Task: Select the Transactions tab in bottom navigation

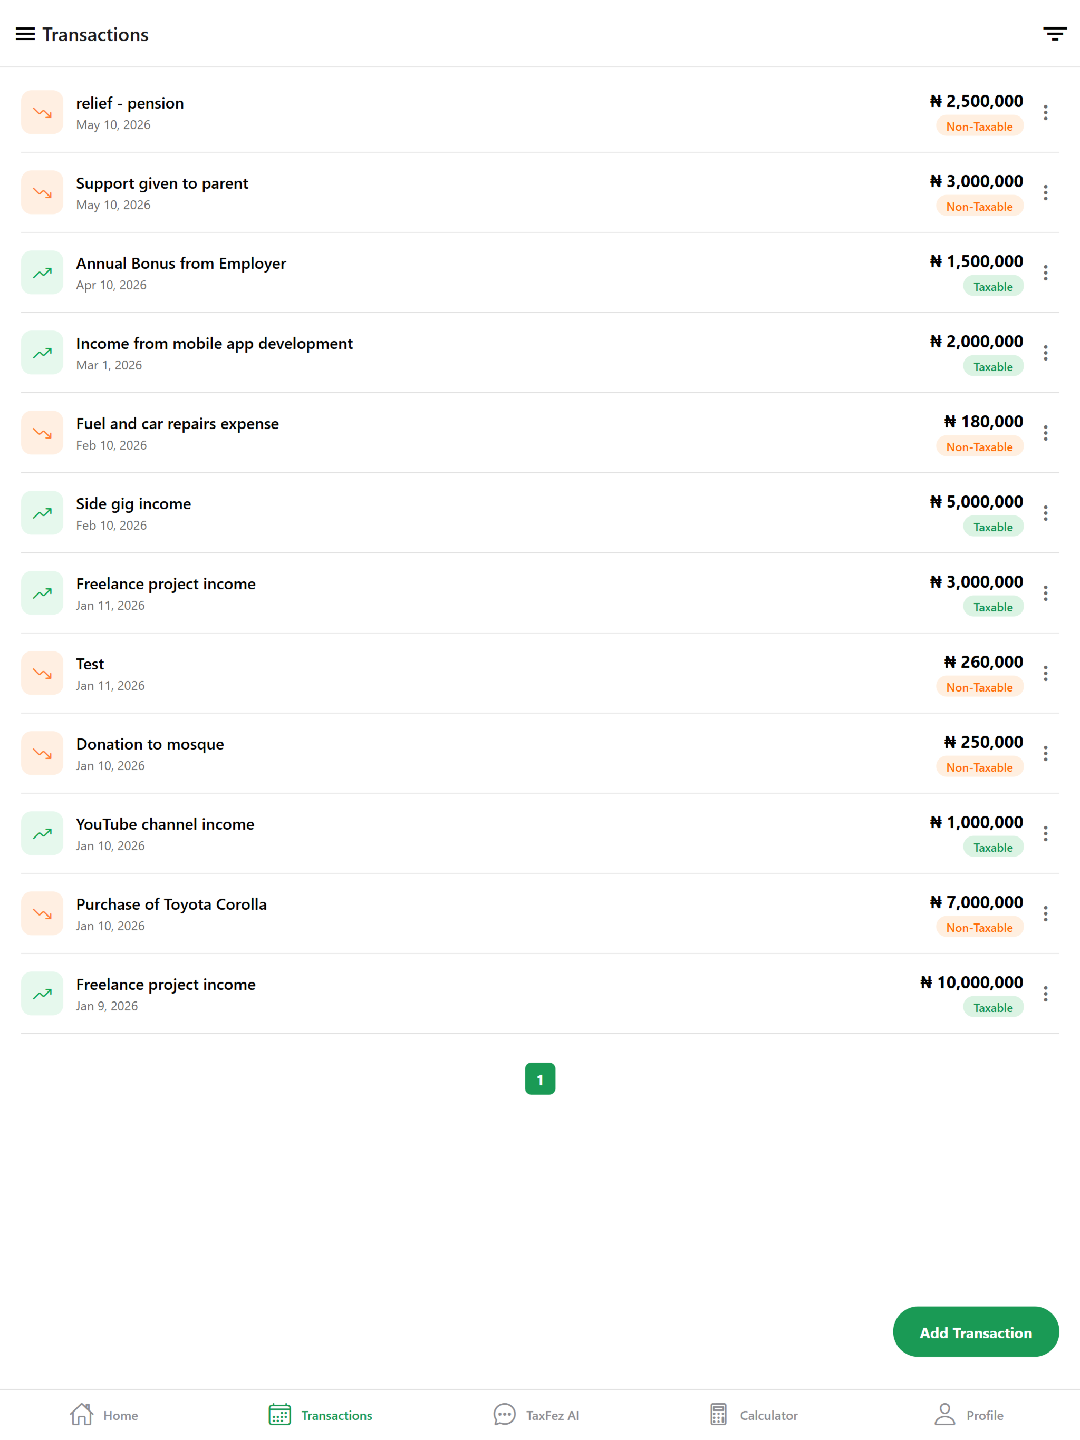Action: pos(321,1414)
